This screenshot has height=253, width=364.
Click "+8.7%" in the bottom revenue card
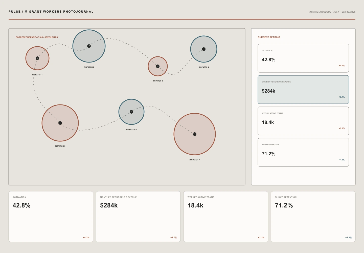point(174,238)
